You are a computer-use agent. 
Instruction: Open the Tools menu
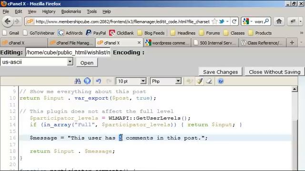click(91, 11)
